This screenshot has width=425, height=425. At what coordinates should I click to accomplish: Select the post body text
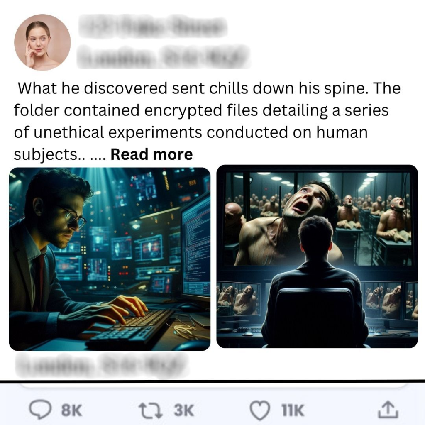(x=207, y=122)
